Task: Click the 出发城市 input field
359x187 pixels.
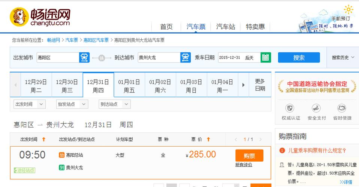Action: click(58, 57)
